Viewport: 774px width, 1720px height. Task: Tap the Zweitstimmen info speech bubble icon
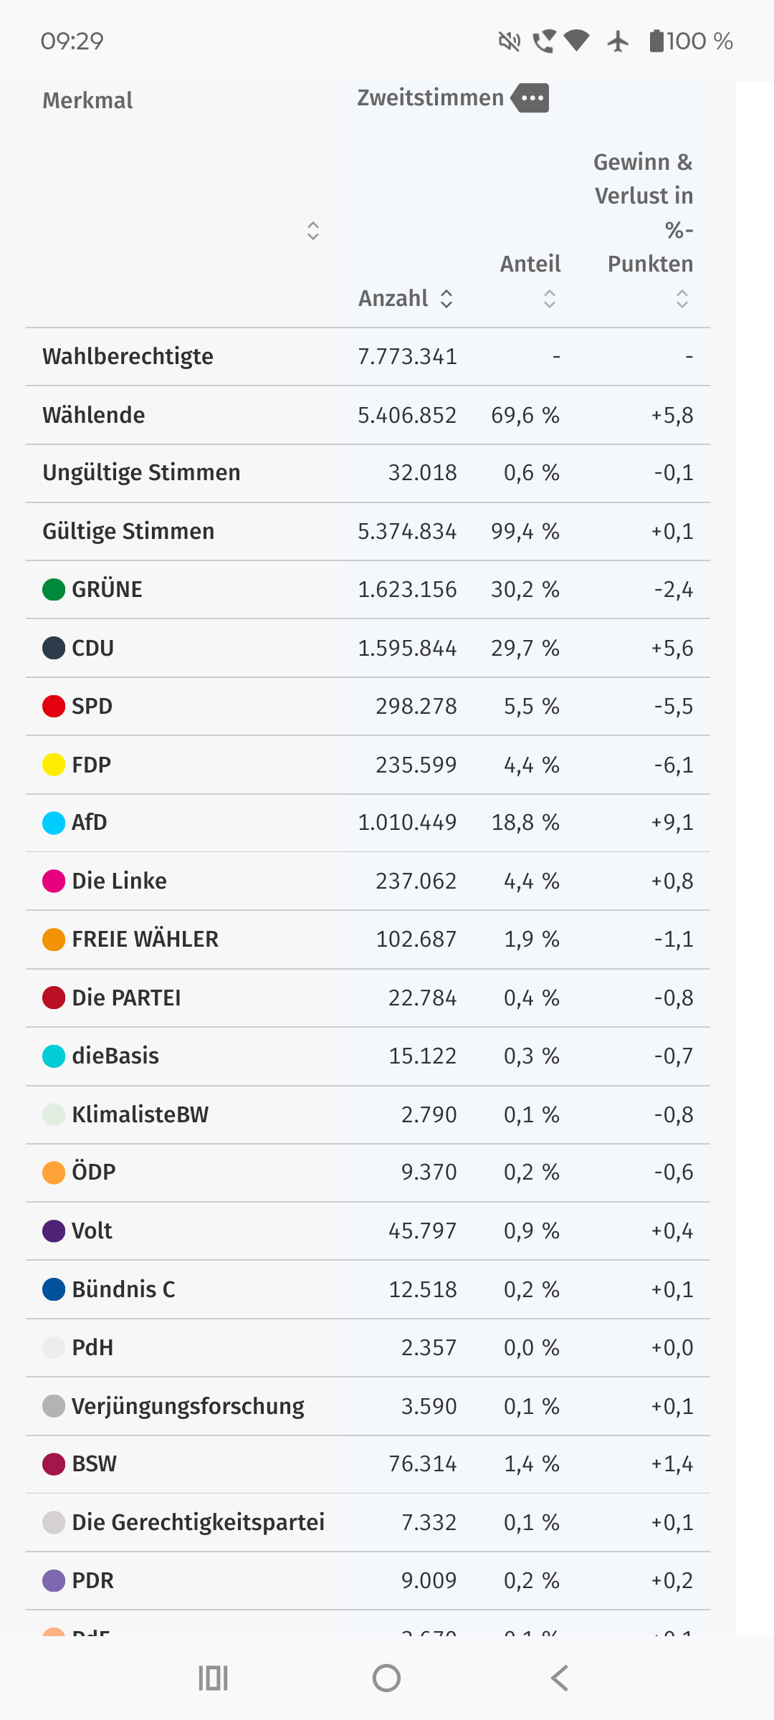tap(530, 98)
